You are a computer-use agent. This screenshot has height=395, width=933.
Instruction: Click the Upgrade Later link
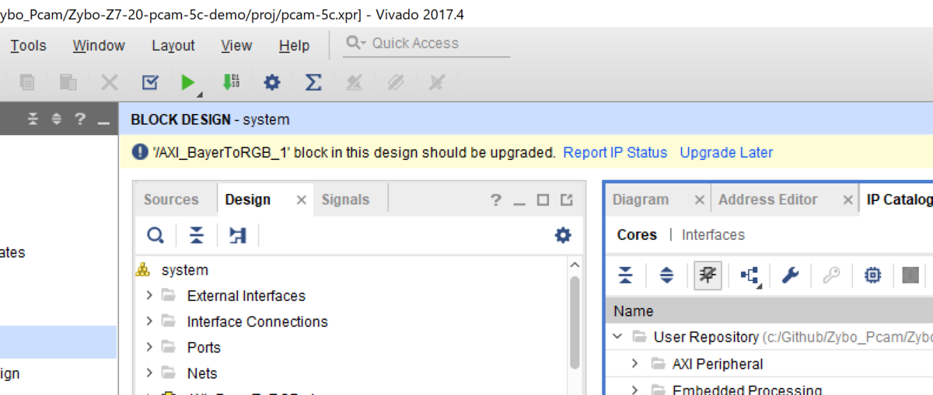tap(726, 152)
